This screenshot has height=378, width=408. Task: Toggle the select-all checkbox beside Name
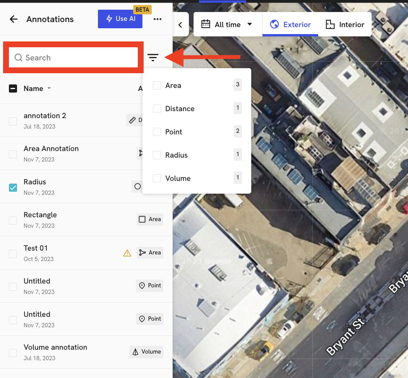(x=13, y=89)
